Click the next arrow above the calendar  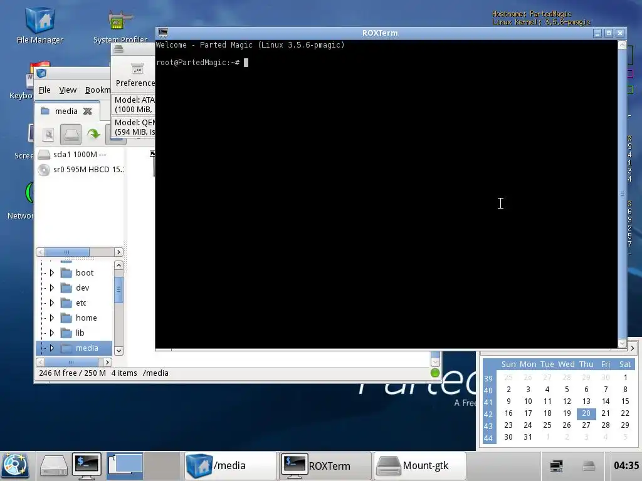coord(632,348)
